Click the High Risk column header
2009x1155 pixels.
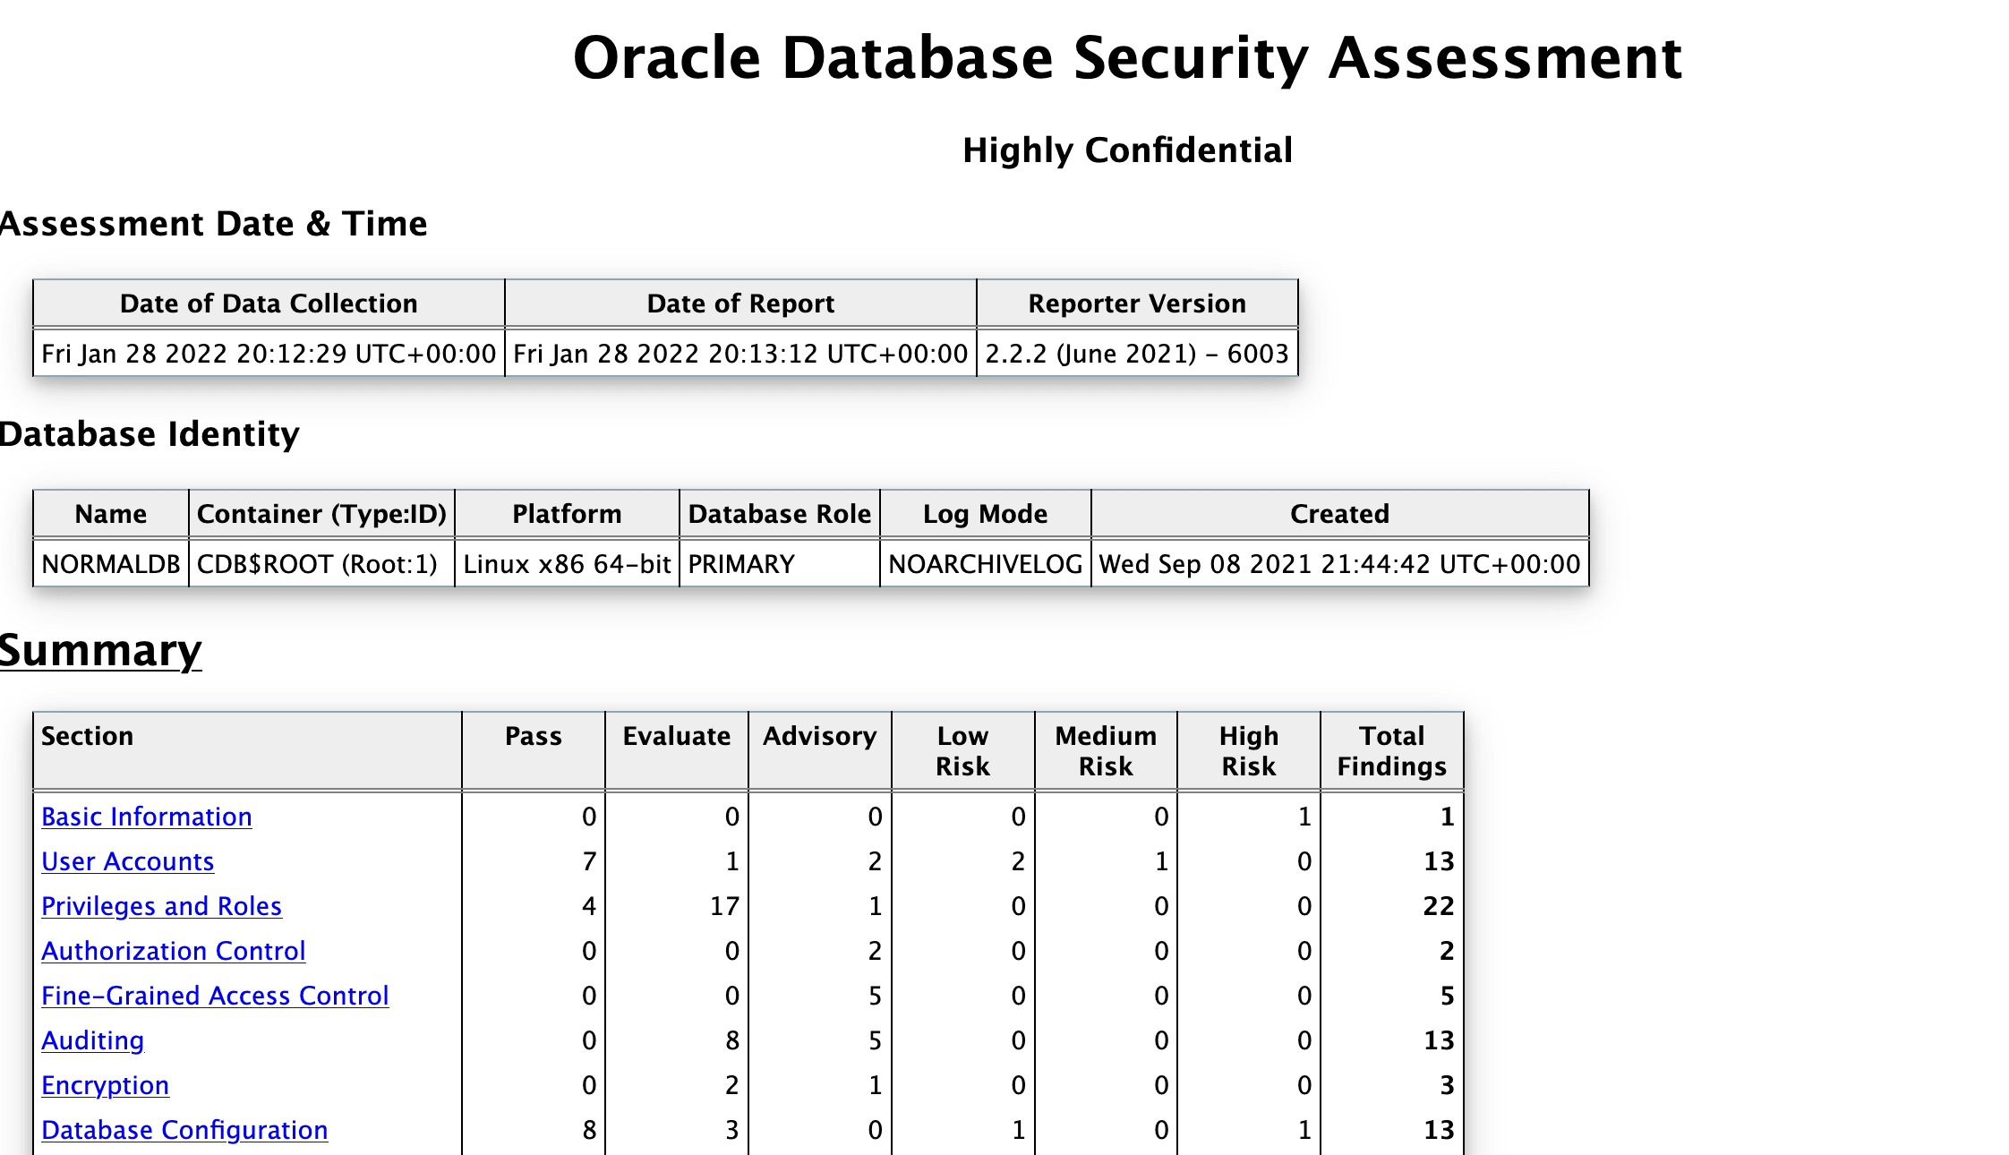click(x=1249, y=751)
